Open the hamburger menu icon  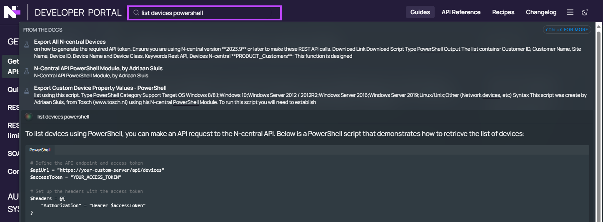tap(570, 12)
